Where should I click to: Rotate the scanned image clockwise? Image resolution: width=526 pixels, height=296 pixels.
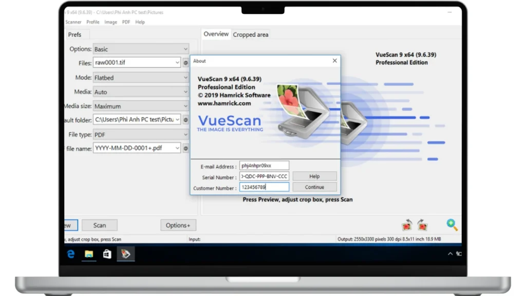pos(422,225)
